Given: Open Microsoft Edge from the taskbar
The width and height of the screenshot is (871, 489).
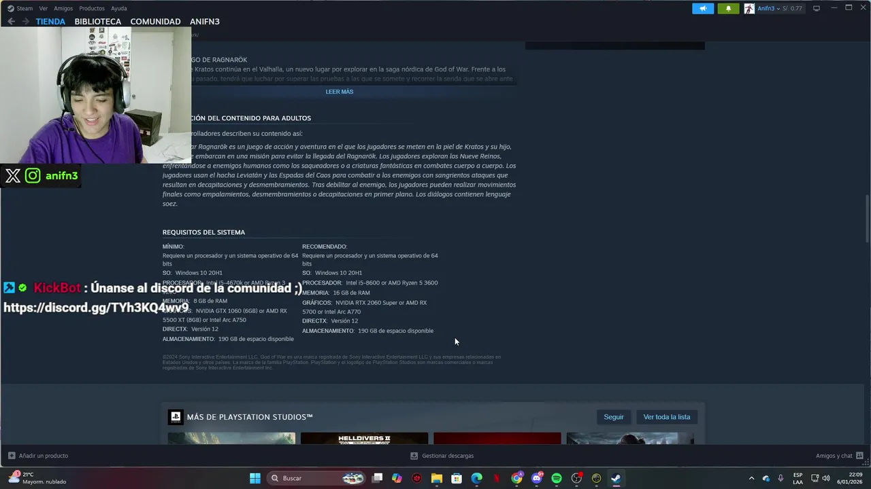Looking at the screenshot, I should (477, 478).
